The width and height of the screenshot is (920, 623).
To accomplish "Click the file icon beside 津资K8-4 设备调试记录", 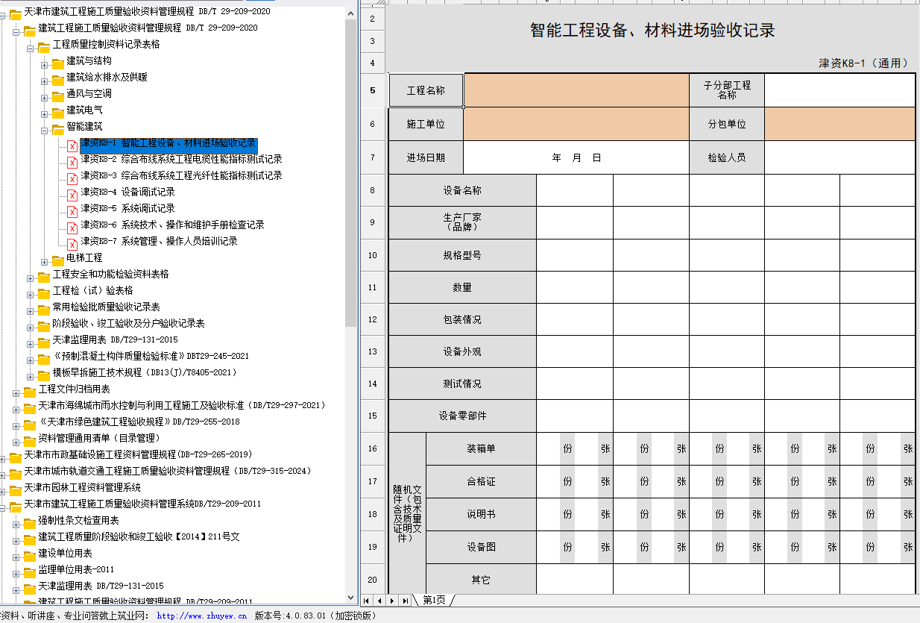I will tap(72, 195).
